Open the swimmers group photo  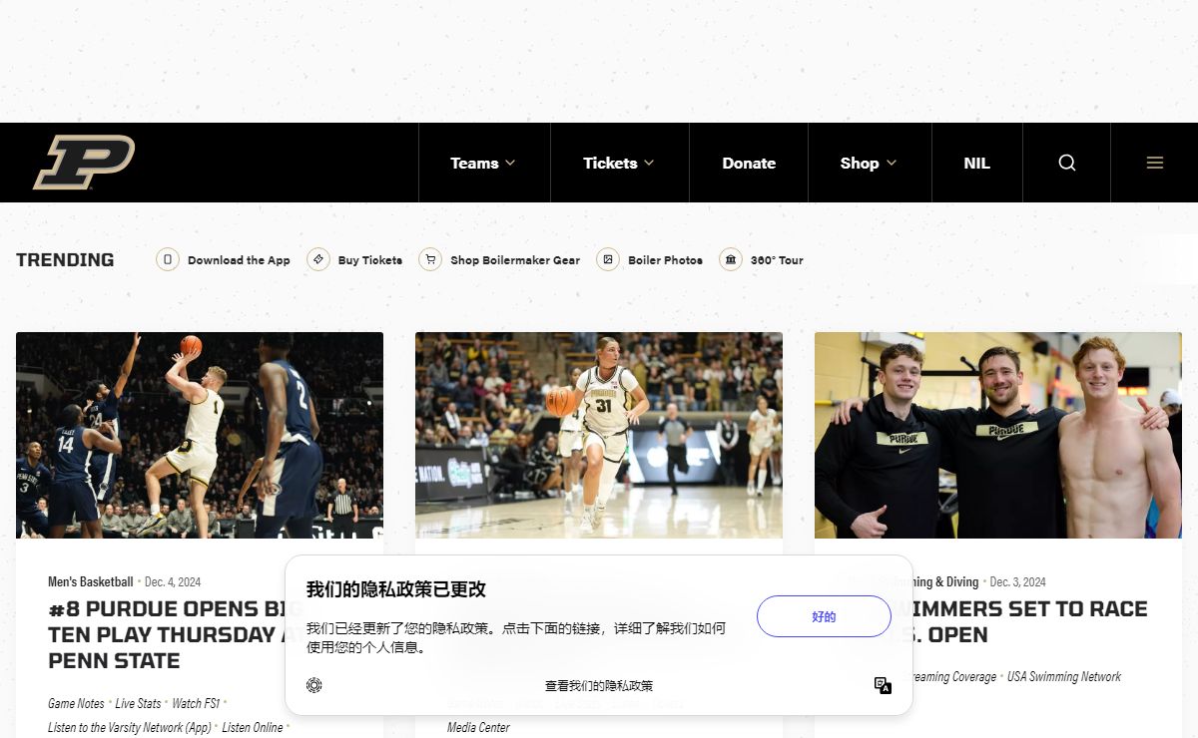(998, 435)
